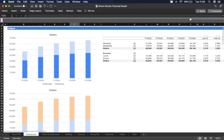Select column L header
Image resolution: width=224 pixels, height=140 pixels.
[146, 24]
